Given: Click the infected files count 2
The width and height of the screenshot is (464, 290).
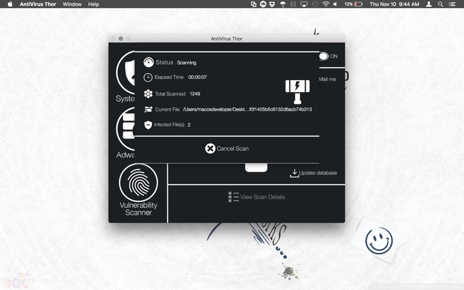Looking at the screenshot, I should (x=189, y=125).
